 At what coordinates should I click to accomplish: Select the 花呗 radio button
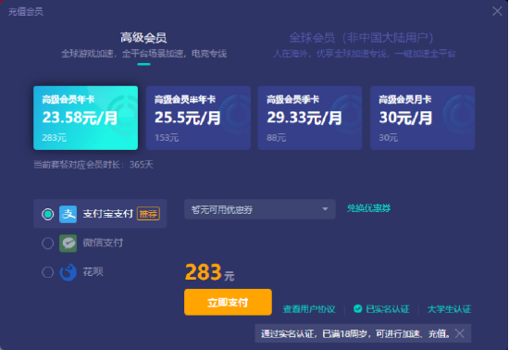(x=48, y=272)
